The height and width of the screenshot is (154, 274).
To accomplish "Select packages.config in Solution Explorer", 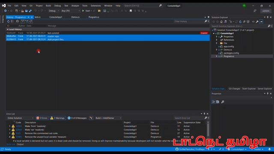I will tap(231, 53).
